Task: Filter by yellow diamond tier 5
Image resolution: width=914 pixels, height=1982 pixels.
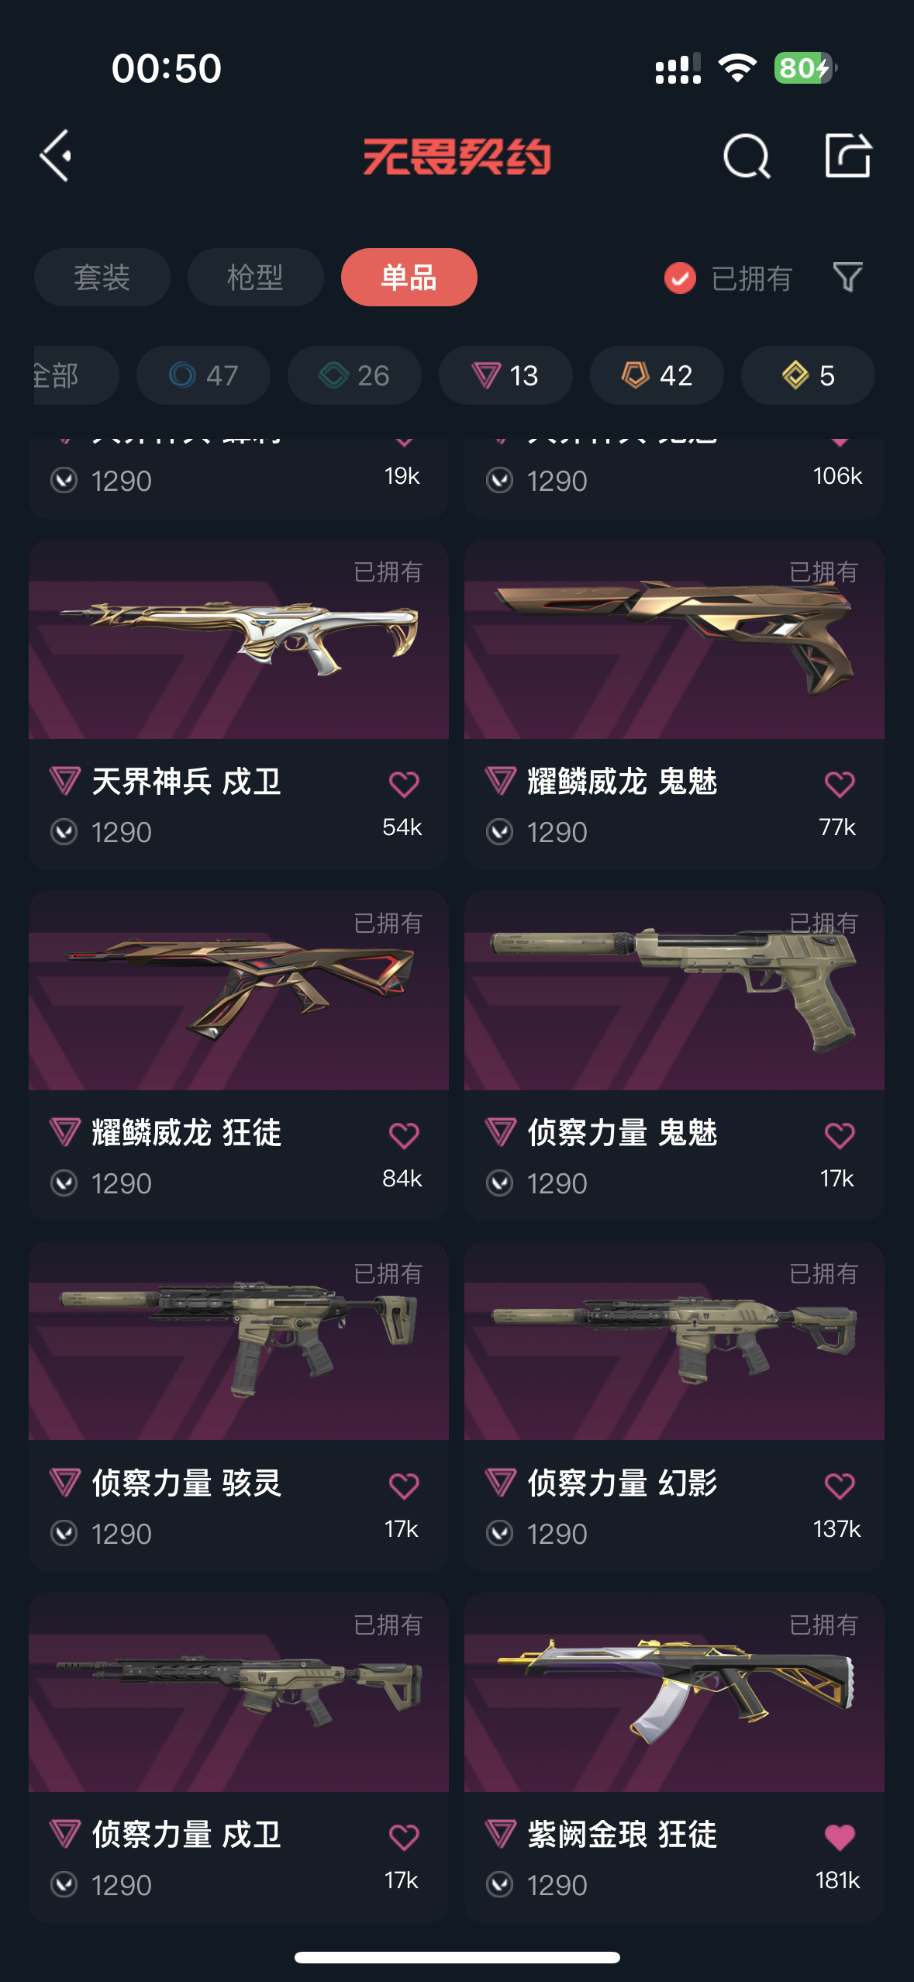Action: 808,375
